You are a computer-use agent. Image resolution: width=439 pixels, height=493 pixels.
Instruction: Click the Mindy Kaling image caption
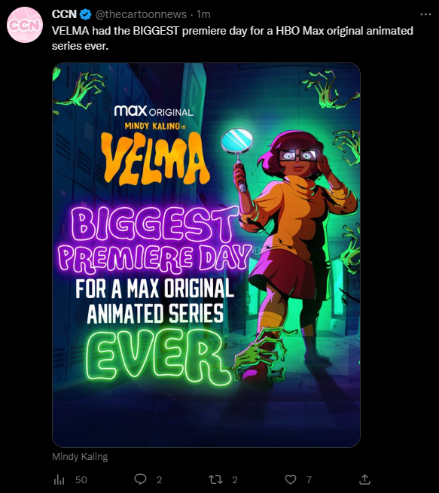pyautogui.click(x=80, y=457)
